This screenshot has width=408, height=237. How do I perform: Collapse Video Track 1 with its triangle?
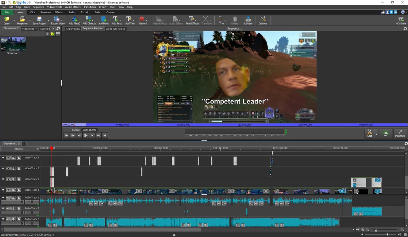tap(3, 190)
